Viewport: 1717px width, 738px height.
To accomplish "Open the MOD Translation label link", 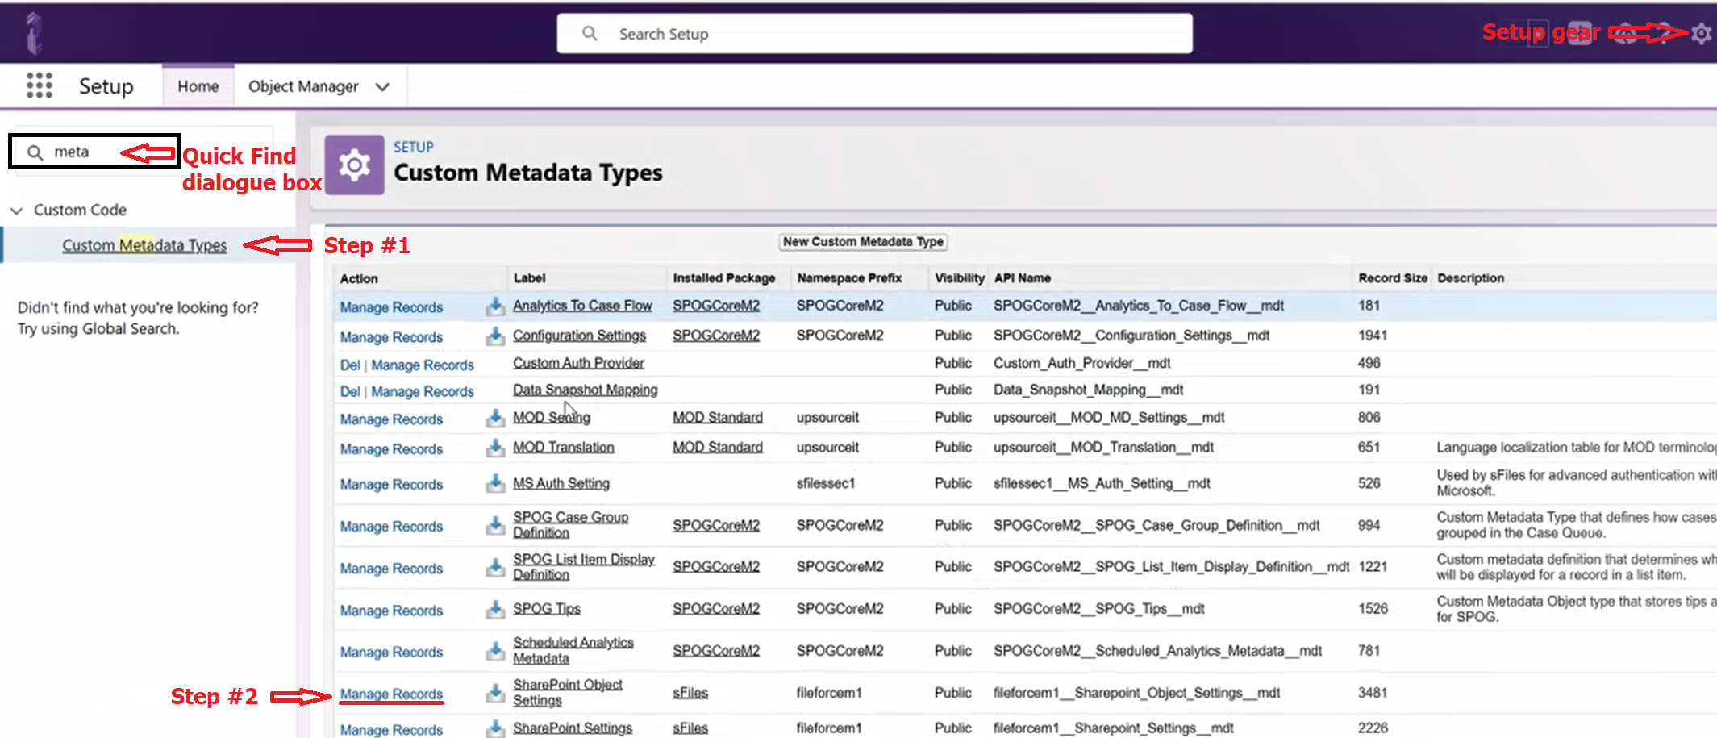I will tap(563, 447).
